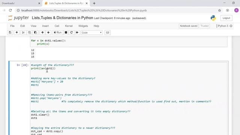This screenshot has width=240, height=135.
Task: Restart the kernel icon
Action: coord(72,33)
